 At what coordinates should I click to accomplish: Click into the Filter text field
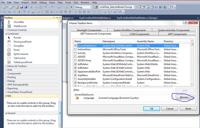[x=128, y=90]
